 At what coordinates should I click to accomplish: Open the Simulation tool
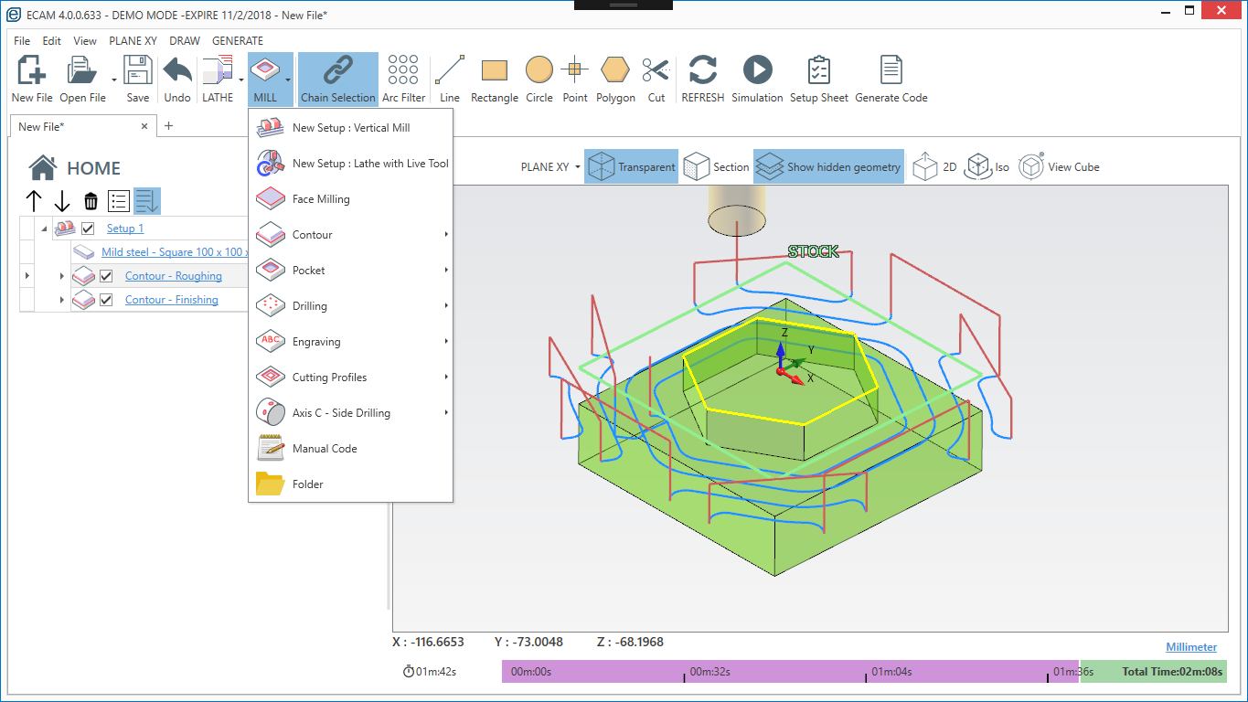coord(757,78)
